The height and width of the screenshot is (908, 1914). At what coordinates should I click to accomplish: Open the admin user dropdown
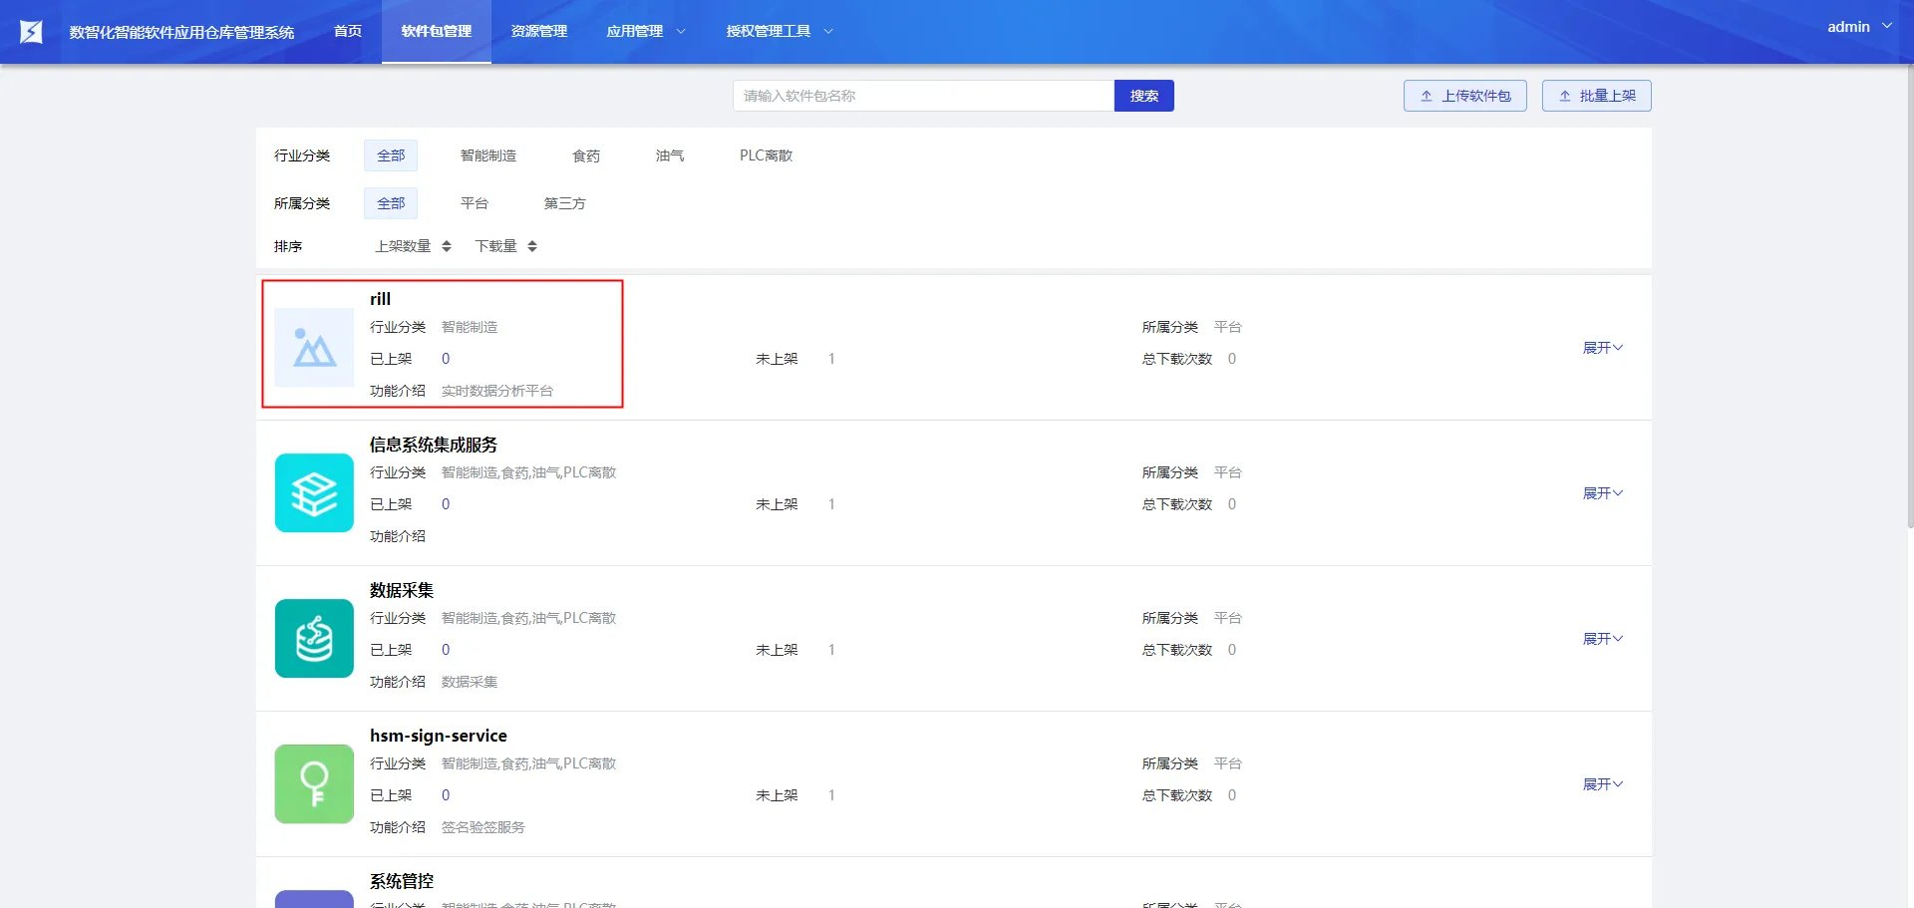point(1858,27)
